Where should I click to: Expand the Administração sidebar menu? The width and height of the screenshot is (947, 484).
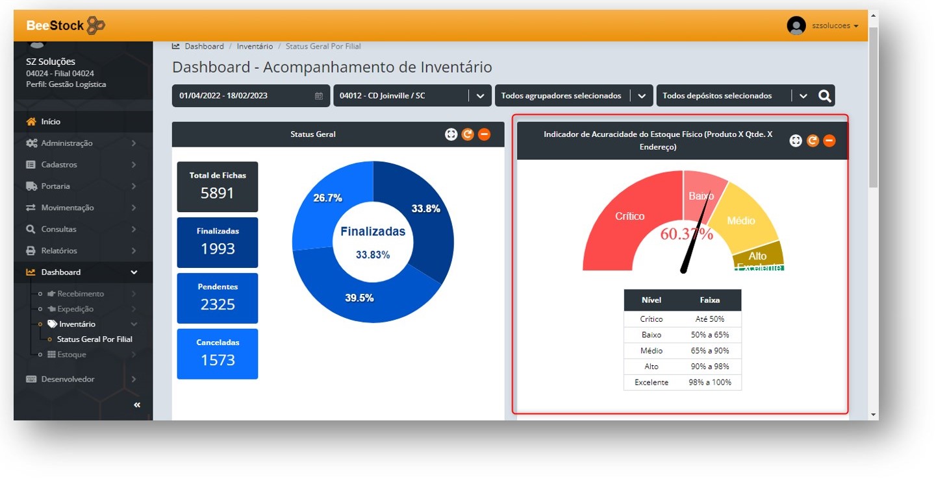(67, 143)
